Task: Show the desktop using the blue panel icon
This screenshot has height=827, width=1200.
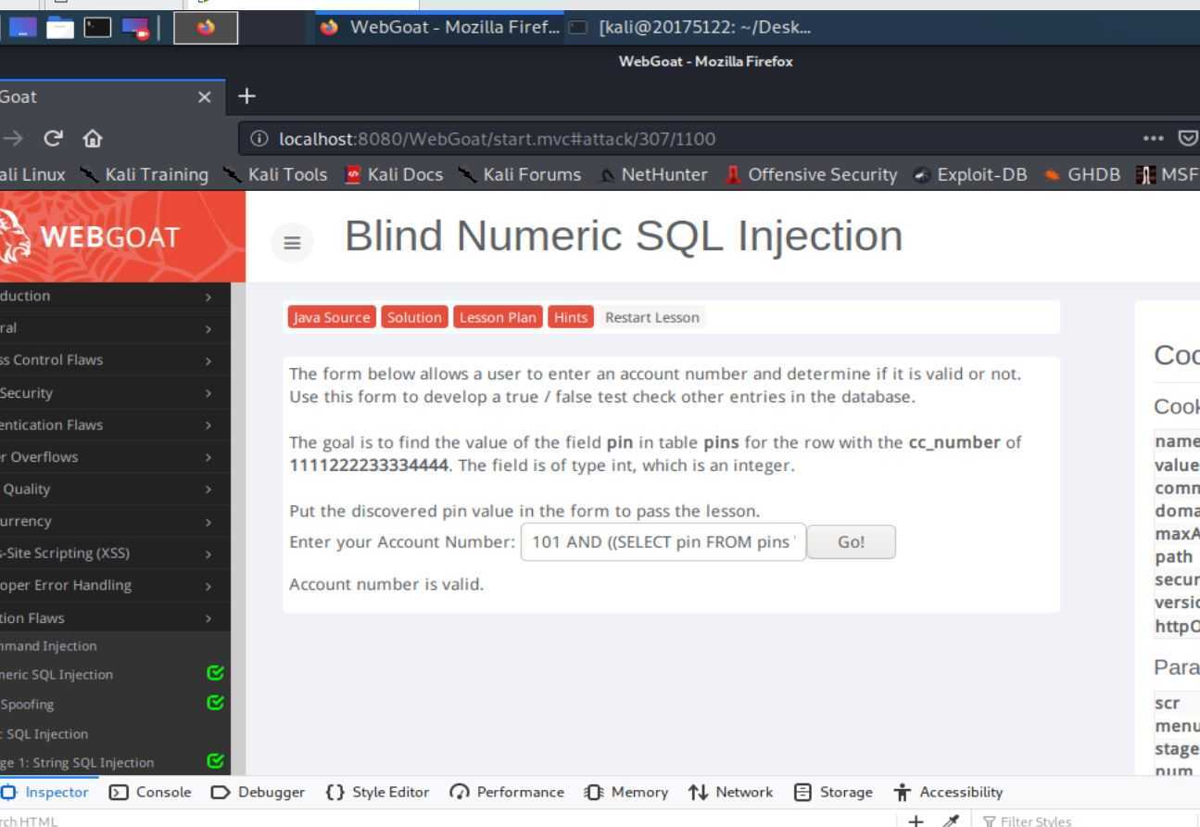Action: [x=23, y=28]
